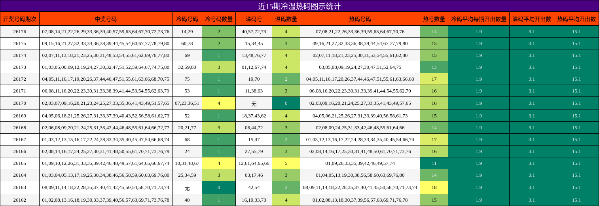Click hot average 15.1 in row 26176

coord(576,32)
